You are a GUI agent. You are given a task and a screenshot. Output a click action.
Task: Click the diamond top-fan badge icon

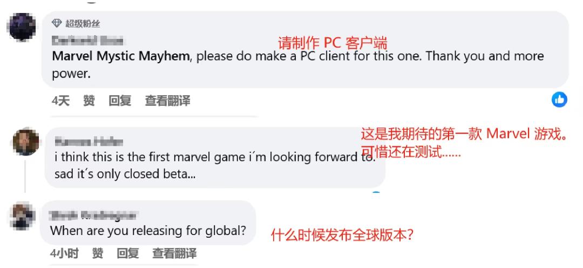point(57,23)
